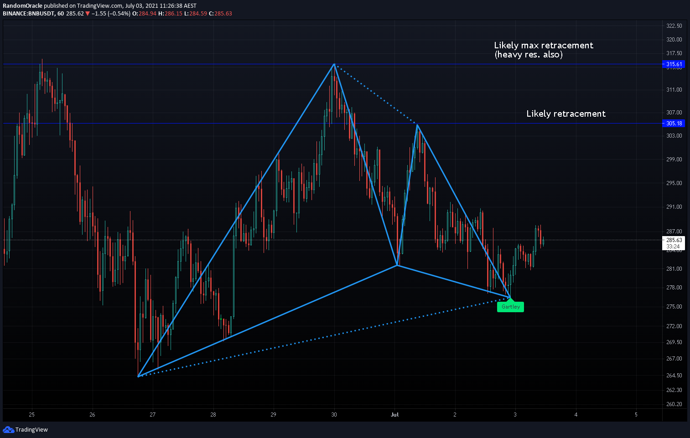Click the 299.00 price axis label

(674, 160)
